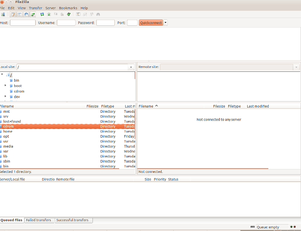Select the srv directory row
This screenshot has width=301, height=231.
pyautogui.click(x=67, y=117)
